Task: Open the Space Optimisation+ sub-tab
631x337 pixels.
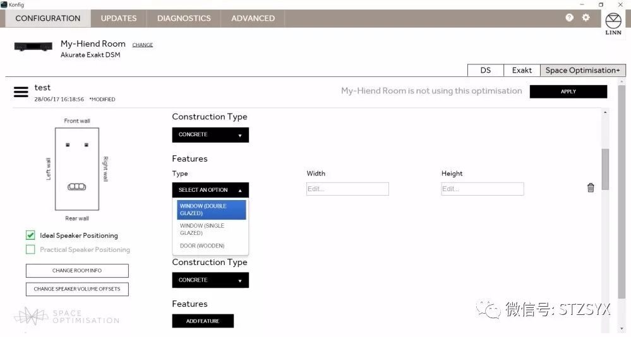Action: [x=583, y=71]
